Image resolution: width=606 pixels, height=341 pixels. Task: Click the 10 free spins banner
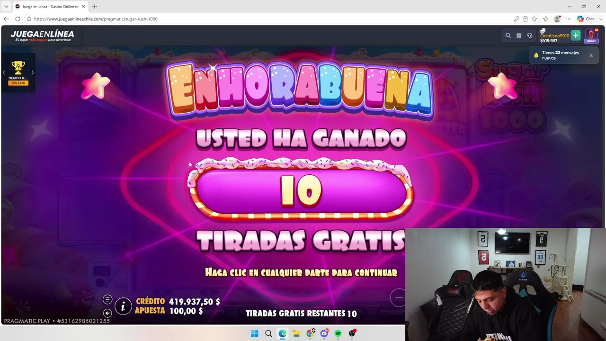[x=301, y=191]
